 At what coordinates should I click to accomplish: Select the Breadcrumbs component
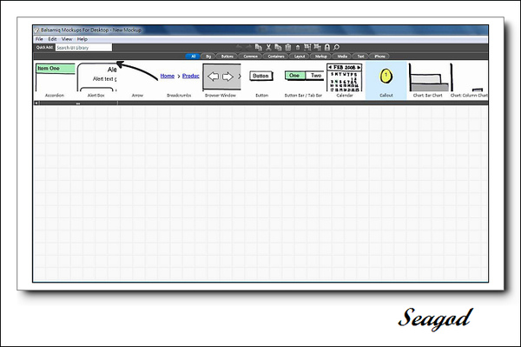click(x=179, y=80)
